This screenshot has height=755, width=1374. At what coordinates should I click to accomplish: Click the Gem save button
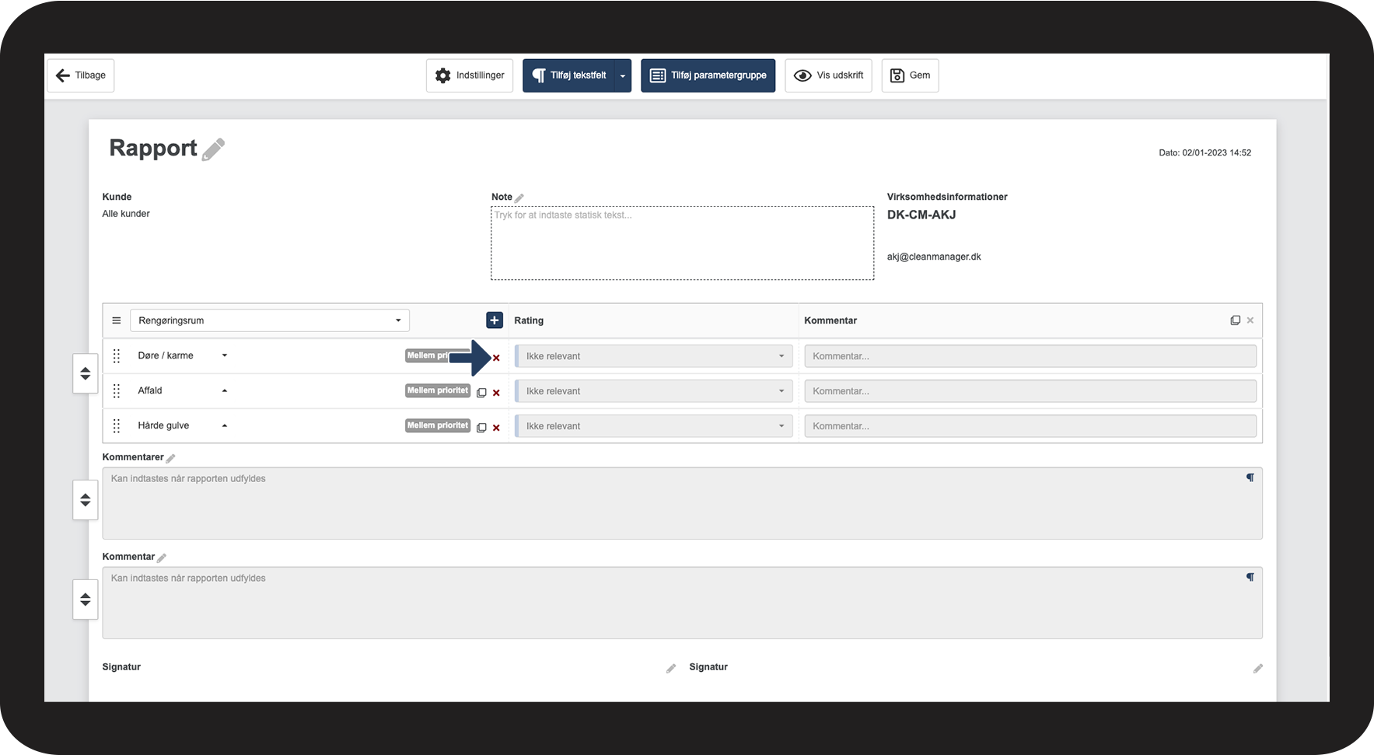tap(910, 75)
